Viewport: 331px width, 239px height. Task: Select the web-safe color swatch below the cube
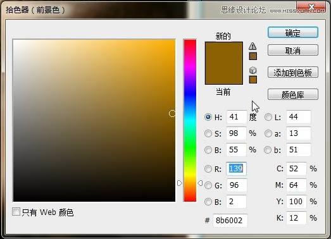253,80
